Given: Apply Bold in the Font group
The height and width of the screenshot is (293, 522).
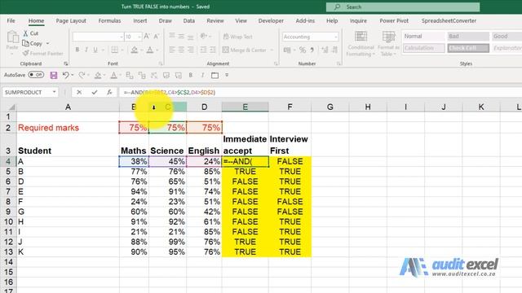Looking at the screenshot, I should coord(77,50).
